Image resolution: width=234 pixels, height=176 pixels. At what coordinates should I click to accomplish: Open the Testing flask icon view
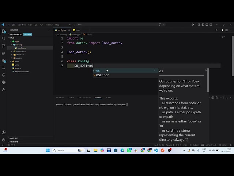(x=4, y=68)
